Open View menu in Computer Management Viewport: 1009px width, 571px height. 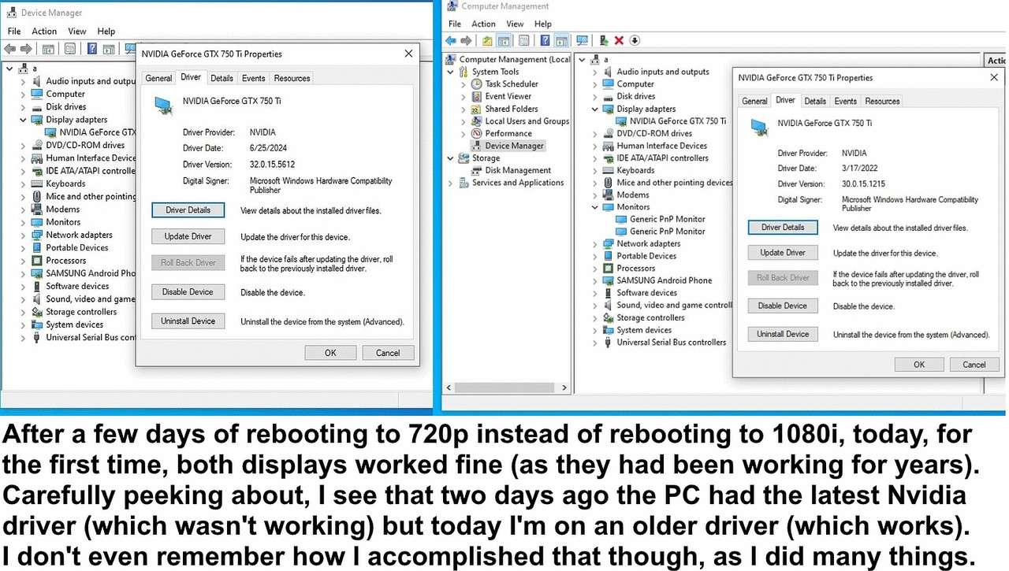click(x=515, y=24)
